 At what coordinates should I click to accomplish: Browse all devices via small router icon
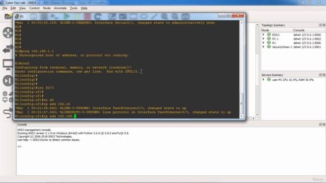tap(5, 94)
